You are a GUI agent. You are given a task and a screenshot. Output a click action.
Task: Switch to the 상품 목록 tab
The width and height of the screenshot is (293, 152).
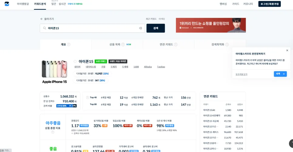point(117,45)
